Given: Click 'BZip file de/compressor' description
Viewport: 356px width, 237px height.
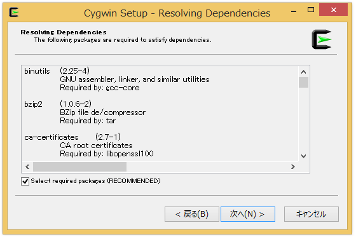Looking at the screenshot, I should coord(102,112).
